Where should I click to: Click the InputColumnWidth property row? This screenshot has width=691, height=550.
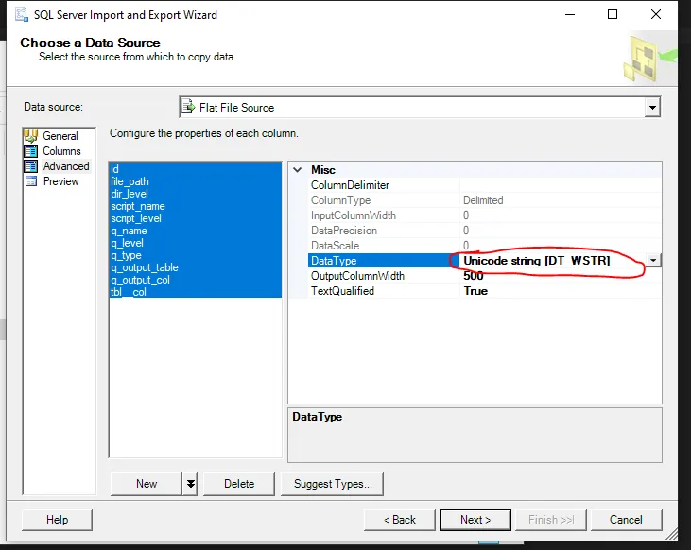pos(485,215)
